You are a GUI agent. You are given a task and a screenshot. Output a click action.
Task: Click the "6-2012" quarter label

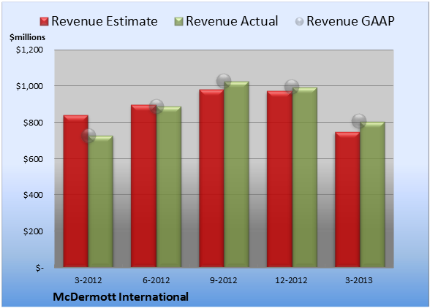point(156,280)
